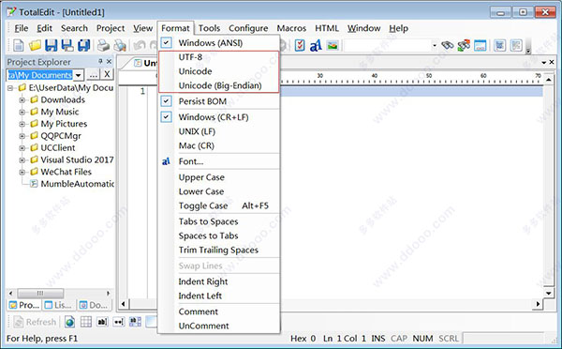Image resolution: width=562 pixels, height=349 pixels.
Task: Click the picture image icon in toolbar
Action: [x=333, y=45]
